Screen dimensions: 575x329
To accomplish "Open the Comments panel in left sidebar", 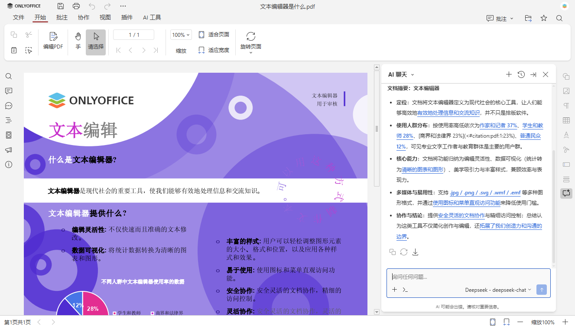I will click(9, 91).
